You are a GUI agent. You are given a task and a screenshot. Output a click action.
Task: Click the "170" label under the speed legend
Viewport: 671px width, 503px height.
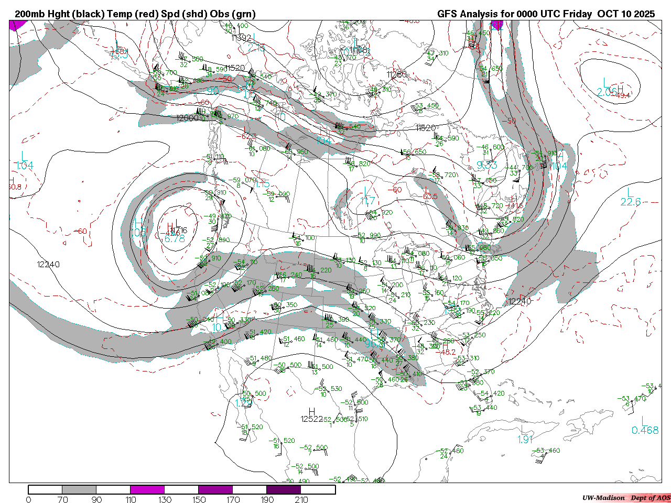[x=233, y=499]
